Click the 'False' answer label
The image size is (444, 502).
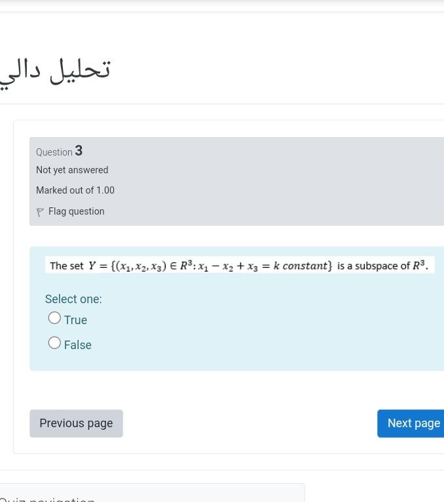[78, 345]
